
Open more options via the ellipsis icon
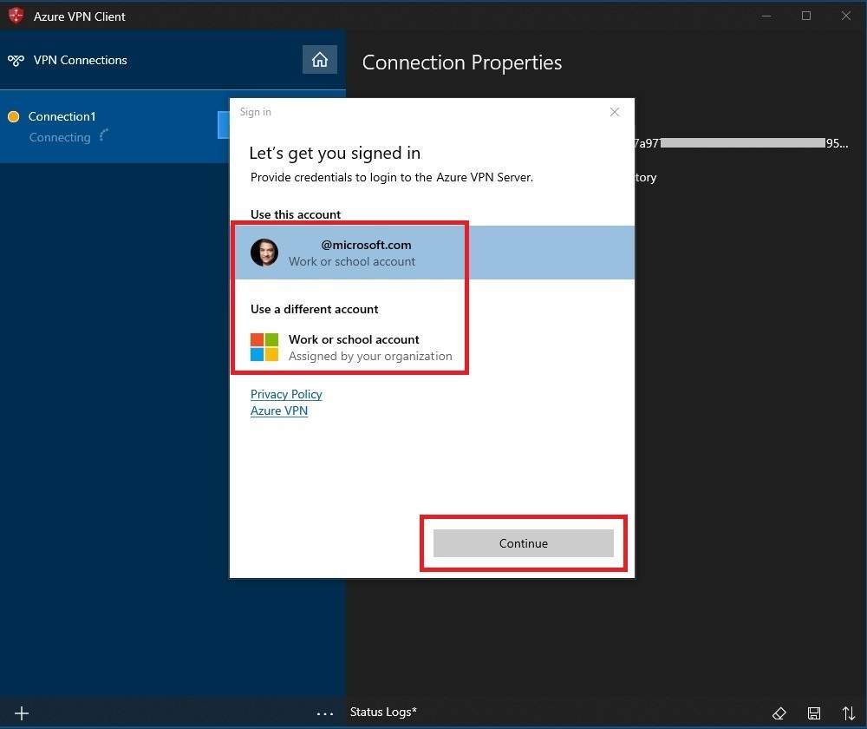pyautogui.click(x=324, y=713)
